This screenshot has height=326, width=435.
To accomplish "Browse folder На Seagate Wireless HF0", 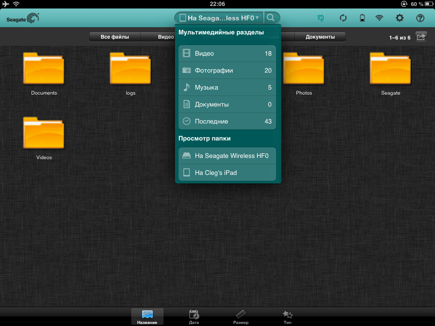I will click(227, 156).
